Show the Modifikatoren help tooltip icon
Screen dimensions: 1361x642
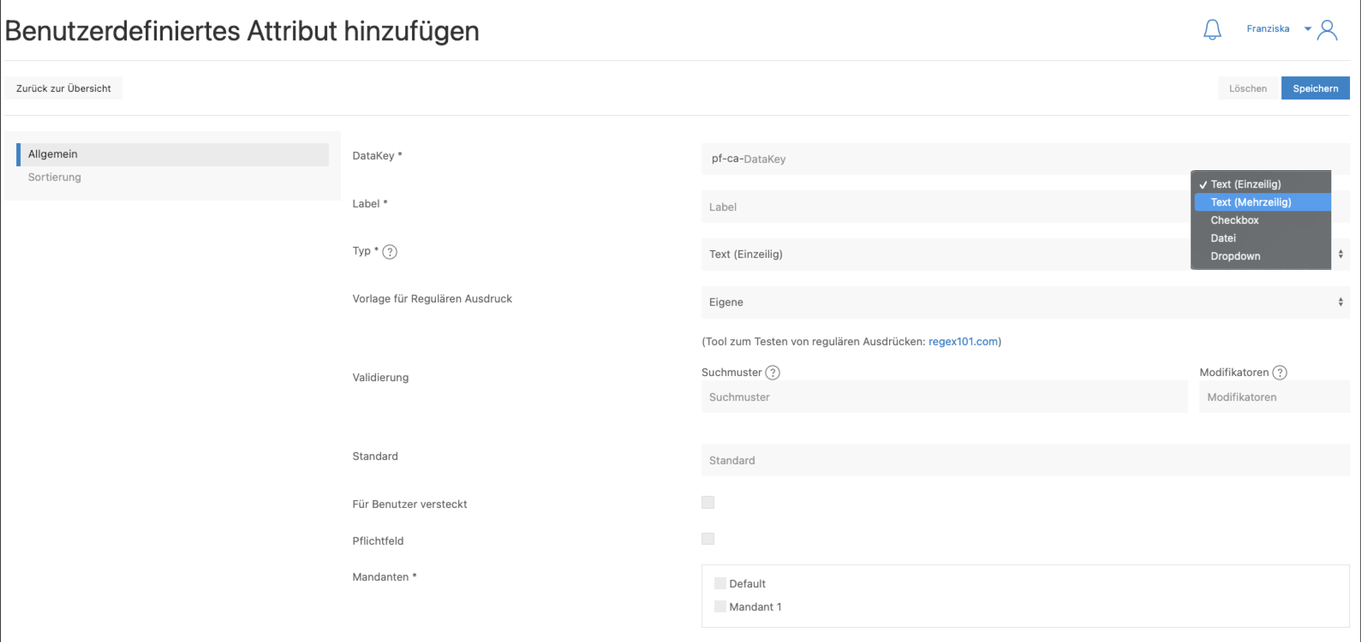point(1280,373)
